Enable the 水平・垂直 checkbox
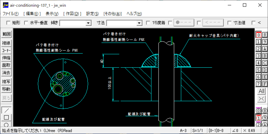Screen dimensions: 268x134 click(26, 23)
